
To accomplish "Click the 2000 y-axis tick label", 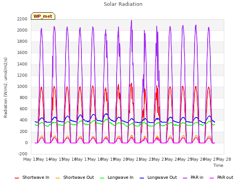I will click(x=22, y=30).
